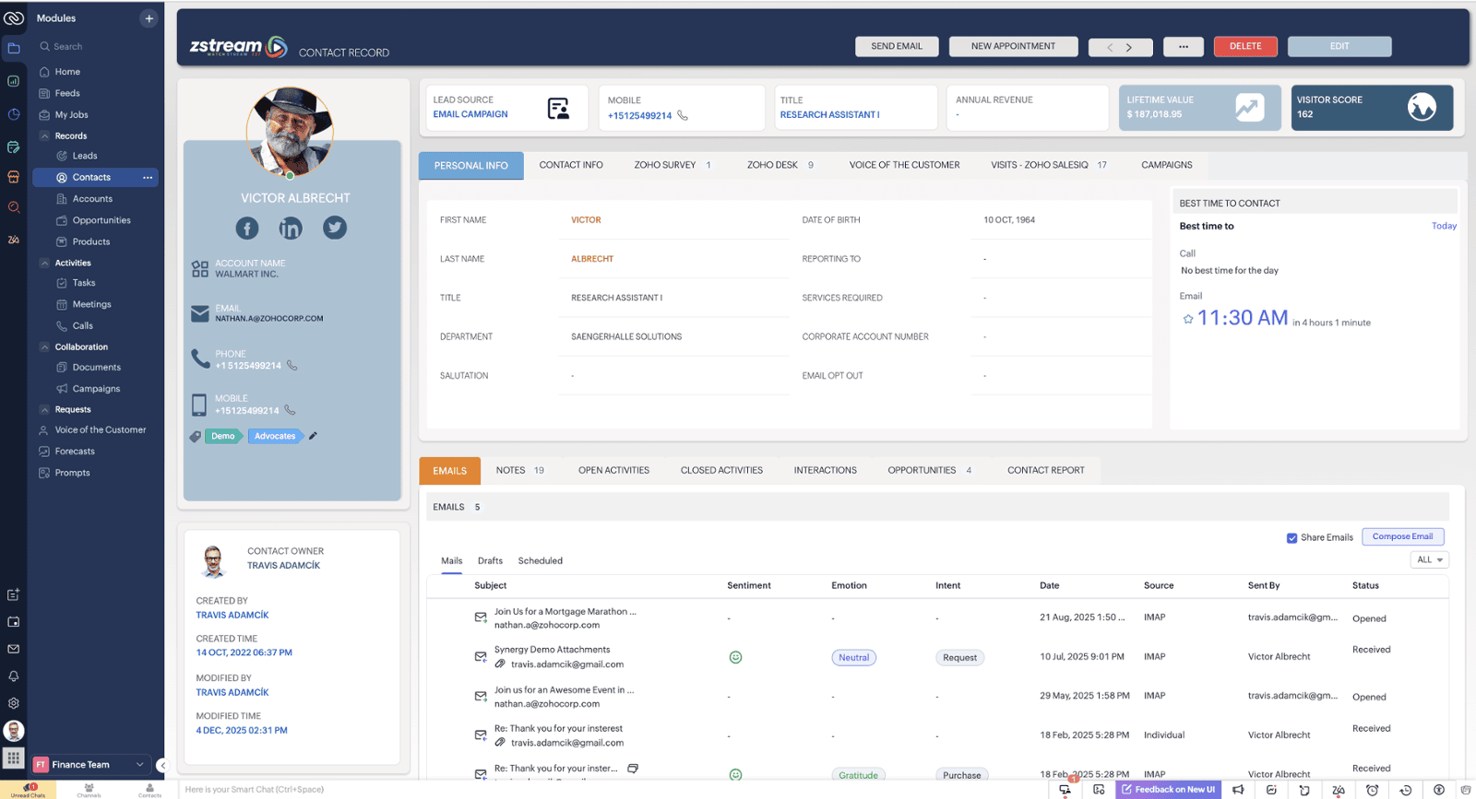Open the Finance Team switcher dropdown
This screenshot has width=1476, height=799.
pyautogui.click(x=139, y=764)
